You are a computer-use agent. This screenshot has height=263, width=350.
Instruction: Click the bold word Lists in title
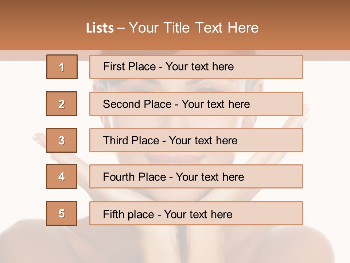point(100,28)
